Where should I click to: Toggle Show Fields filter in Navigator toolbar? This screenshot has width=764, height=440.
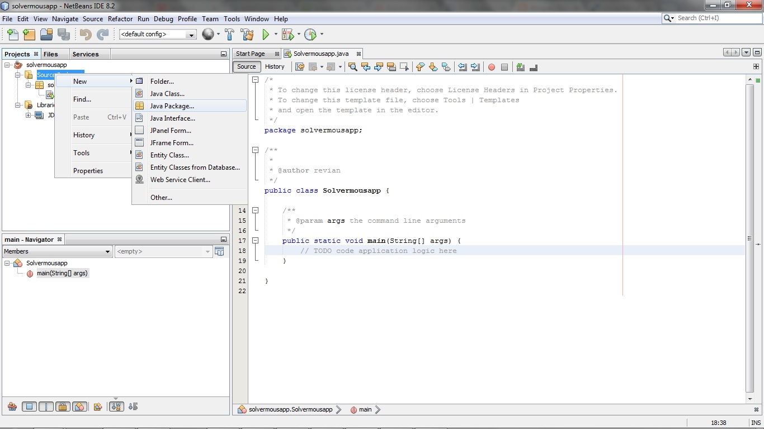(x=29, y=406)
